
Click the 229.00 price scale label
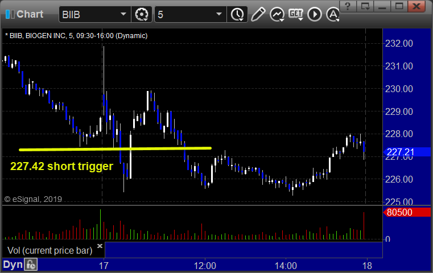point(399,111)
